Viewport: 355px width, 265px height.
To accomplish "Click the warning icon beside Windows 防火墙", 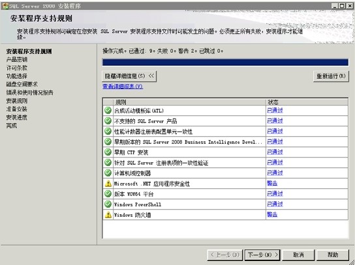I will (x=108, y=215).
